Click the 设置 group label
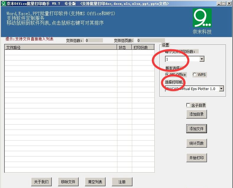The image size is (233, 188). pyautogui.click(x=165, y=45)
